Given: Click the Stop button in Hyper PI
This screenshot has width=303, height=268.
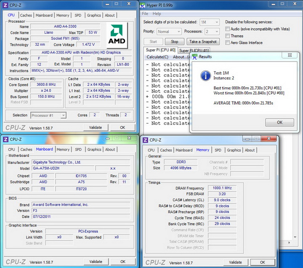Looking at the screenshot, I should [174, 42].
